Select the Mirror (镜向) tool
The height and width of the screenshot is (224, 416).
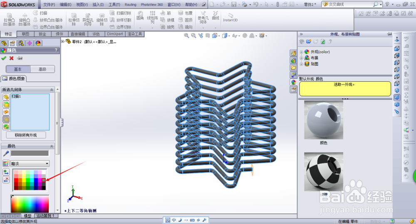click(x=185, y=27)
